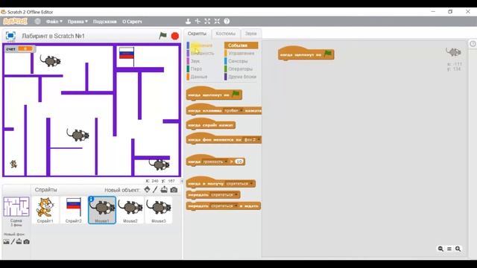
Task: Upload sprite from file
Action: click(x=164, y=190)
